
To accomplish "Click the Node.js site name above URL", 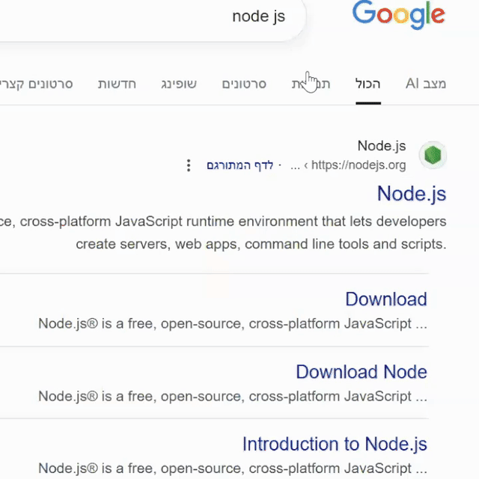I will pos(382,146).
